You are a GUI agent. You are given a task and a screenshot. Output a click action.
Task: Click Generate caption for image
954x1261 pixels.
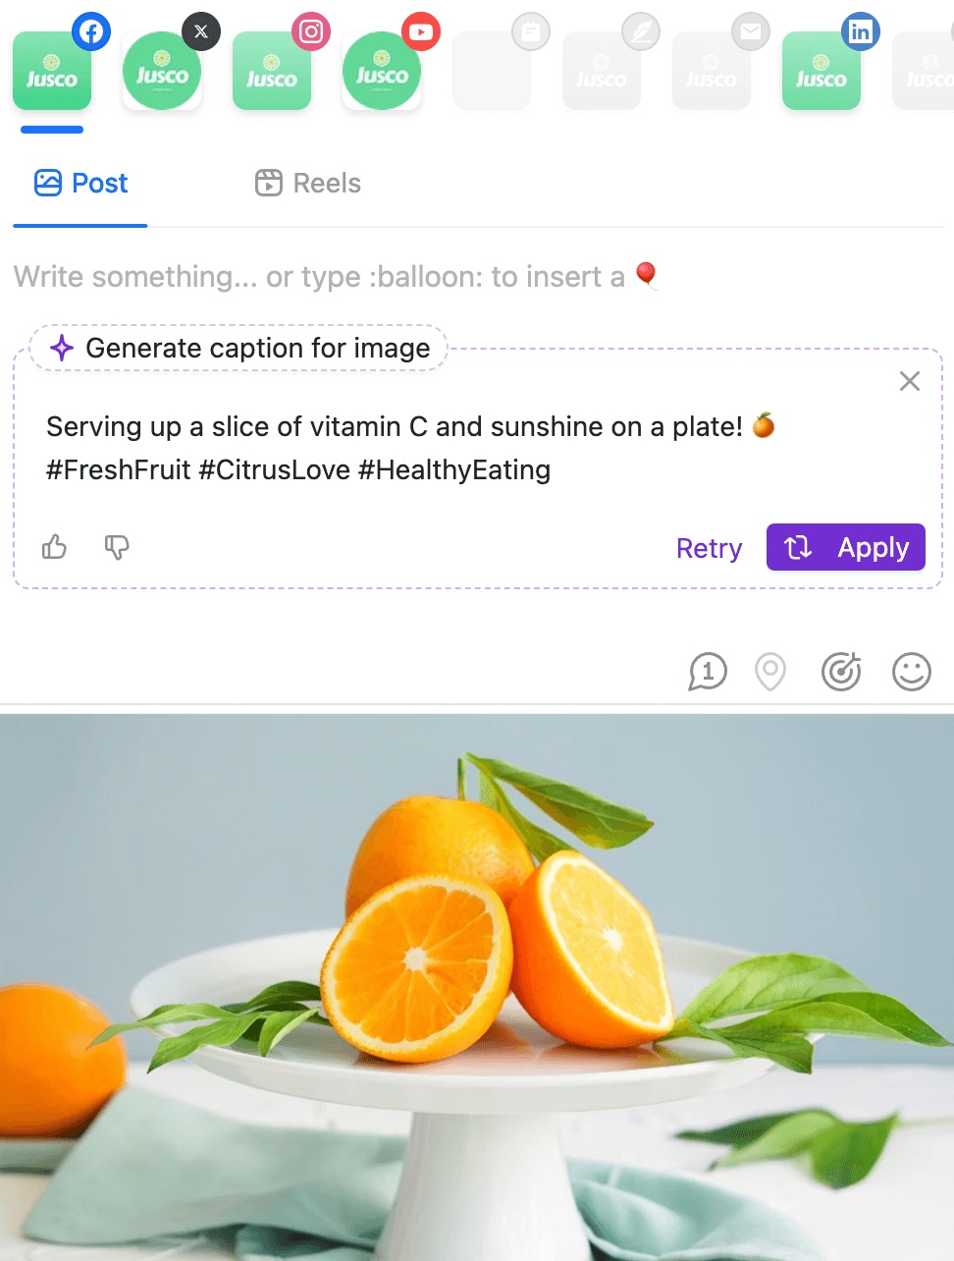(x=239, y=349)
